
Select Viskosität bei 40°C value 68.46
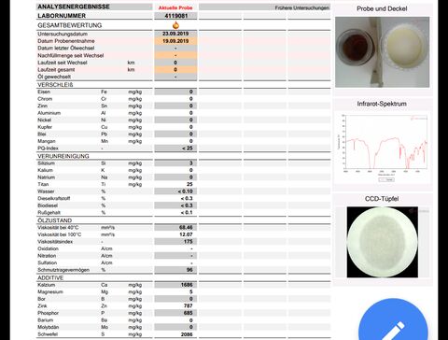(186, 228)
